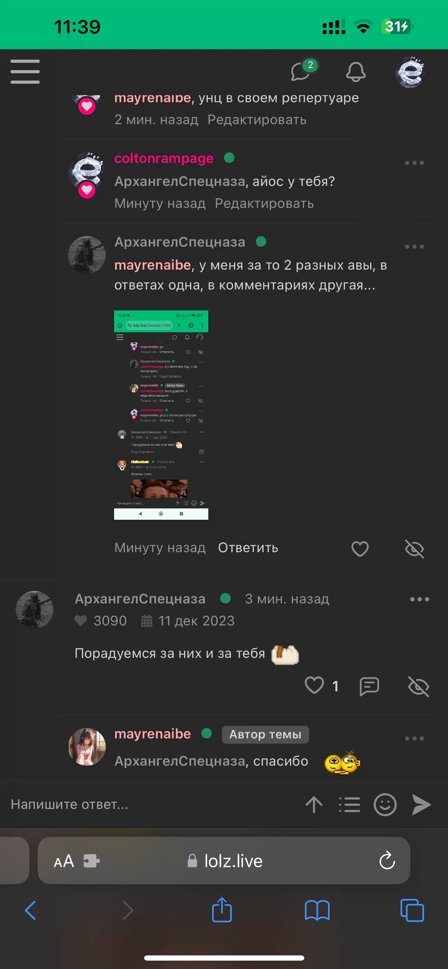The image size is (448, 969).
Task: Tap the upward arrow in reply bar
Action: pos(314,805)
